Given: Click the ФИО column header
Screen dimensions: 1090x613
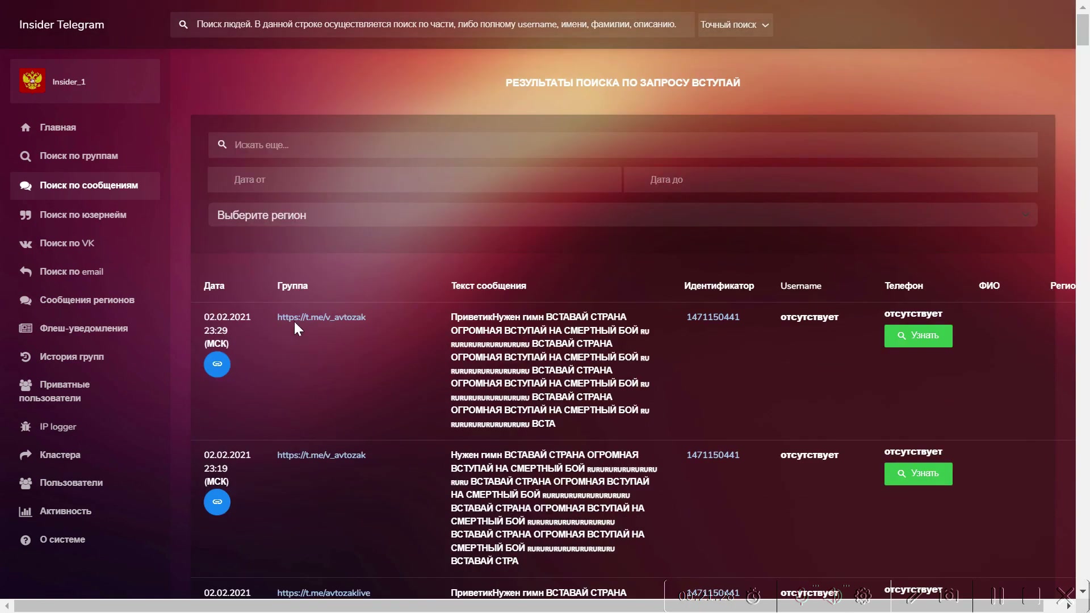Looking at the screenshot, I should point(989,286).
